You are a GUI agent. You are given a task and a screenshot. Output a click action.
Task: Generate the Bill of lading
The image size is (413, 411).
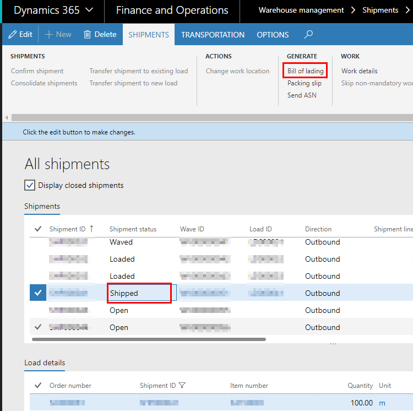coord(306,71)
